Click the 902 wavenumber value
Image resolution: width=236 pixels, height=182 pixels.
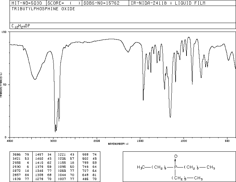(x=85, y=159)
